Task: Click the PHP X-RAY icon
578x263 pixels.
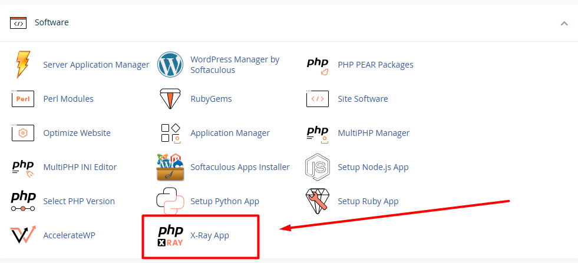Action: pos(170,236)
